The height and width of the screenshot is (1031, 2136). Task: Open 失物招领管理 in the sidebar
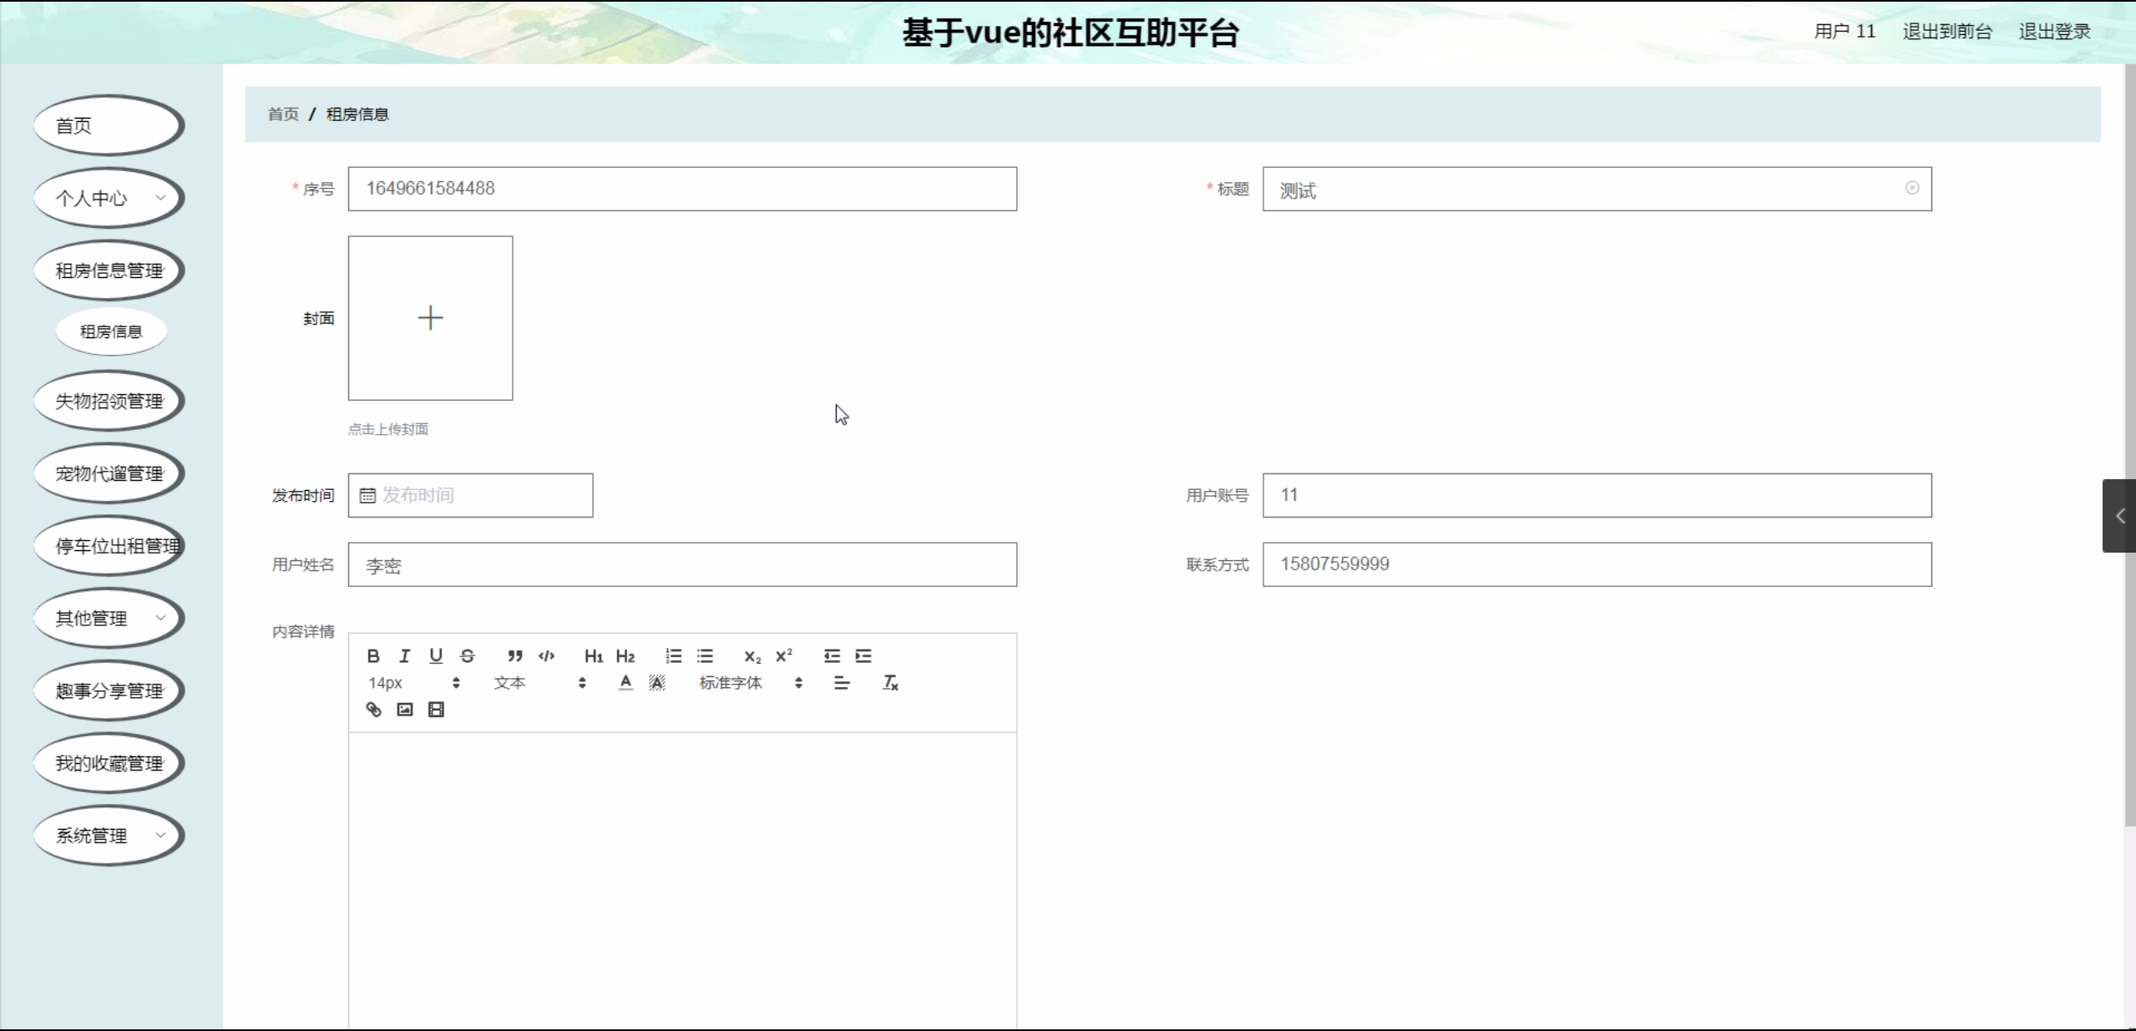[x=109, y=402]
